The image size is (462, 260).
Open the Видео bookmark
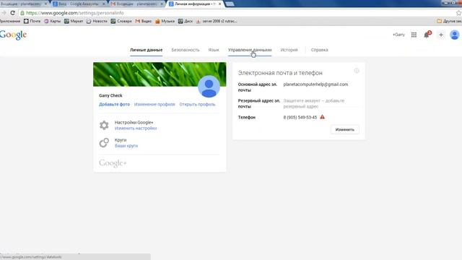tap(144, 21)
